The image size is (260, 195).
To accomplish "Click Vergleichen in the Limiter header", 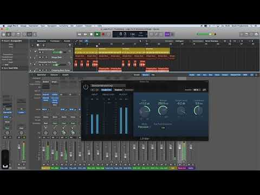I will tap(106, 90).
